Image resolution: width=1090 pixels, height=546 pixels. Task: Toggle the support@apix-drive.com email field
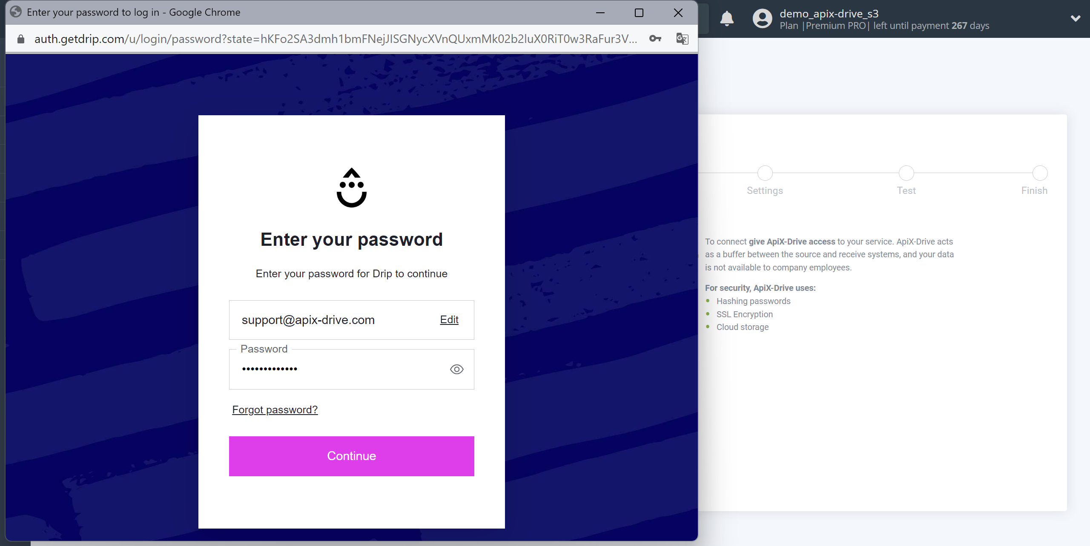[x=449, y=320]
